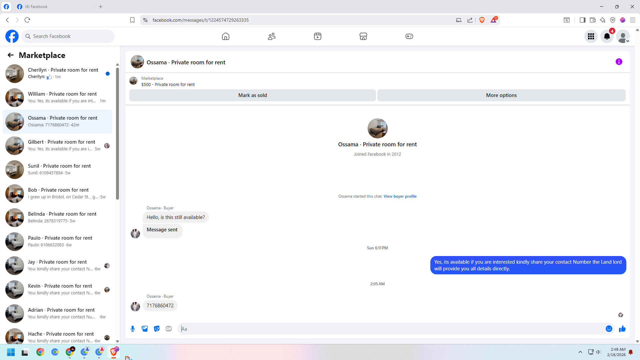Screen dimensions: 640x360
Task: Open the Facebook menu grid
Action: (591, 36)
